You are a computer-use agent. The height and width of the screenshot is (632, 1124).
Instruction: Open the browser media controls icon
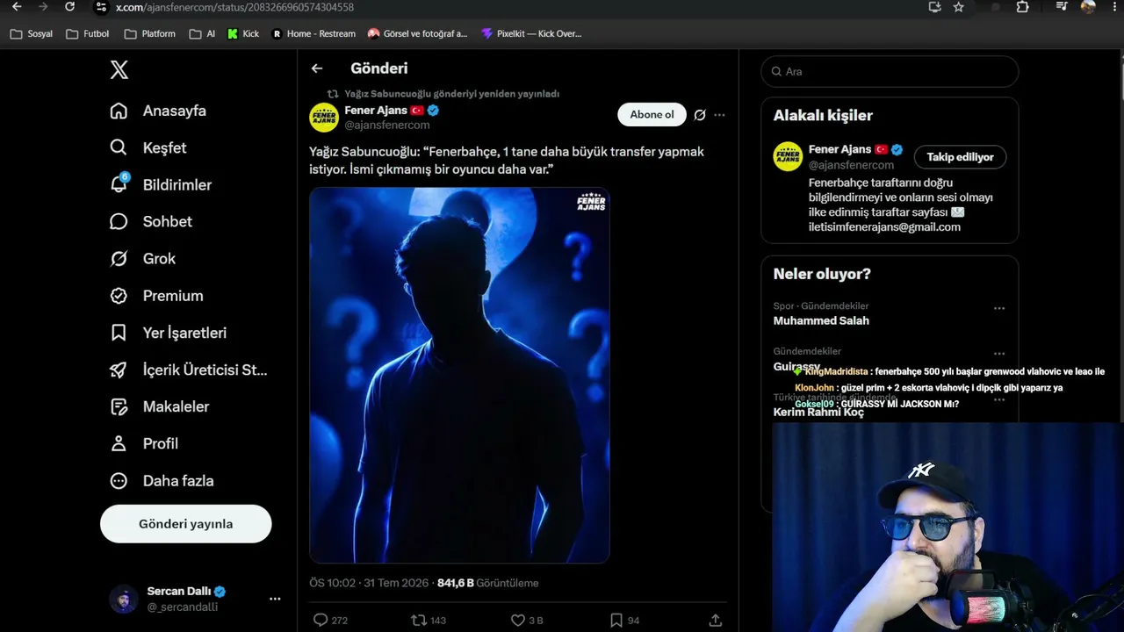(x=1062, y=7)
